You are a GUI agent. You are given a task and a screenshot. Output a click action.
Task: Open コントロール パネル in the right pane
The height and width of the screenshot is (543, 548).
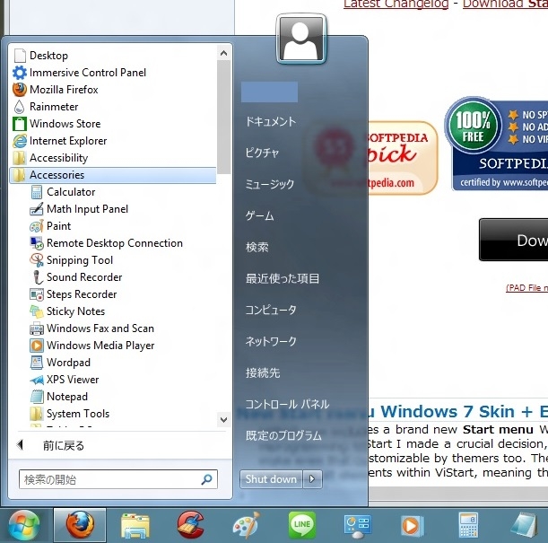point(287,404)
